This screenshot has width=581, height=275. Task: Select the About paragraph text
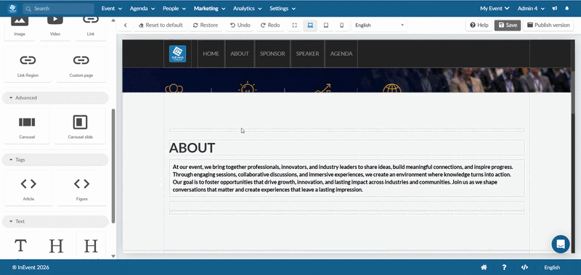click(x=346, y=178)
